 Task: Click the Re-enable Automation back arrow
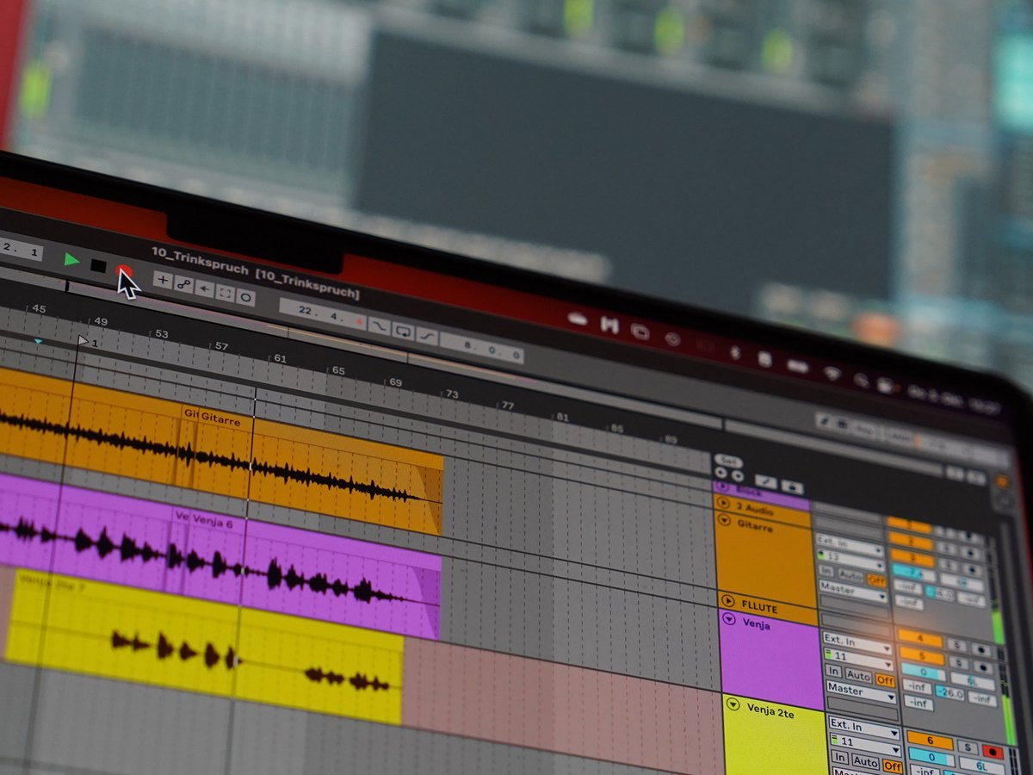[204, 288]
